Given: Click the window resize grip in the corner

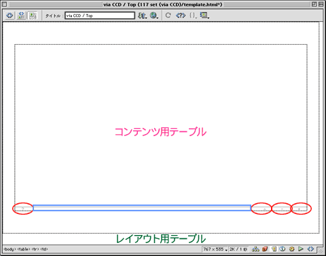Looking at the screenshot, I should (x=321, y=251).
